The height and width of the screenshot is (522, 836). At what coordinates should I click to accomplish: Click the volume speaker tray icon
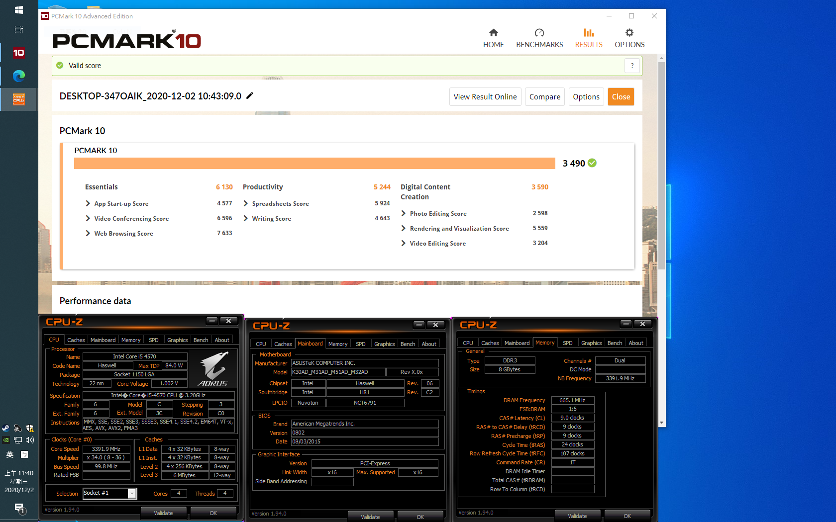(30, 440)
